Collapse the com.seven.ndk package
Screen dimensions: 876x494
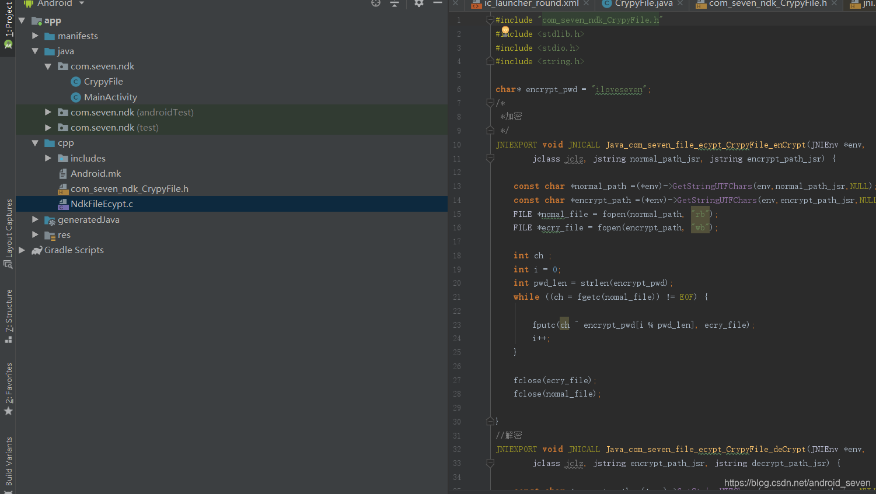(48, 66)
